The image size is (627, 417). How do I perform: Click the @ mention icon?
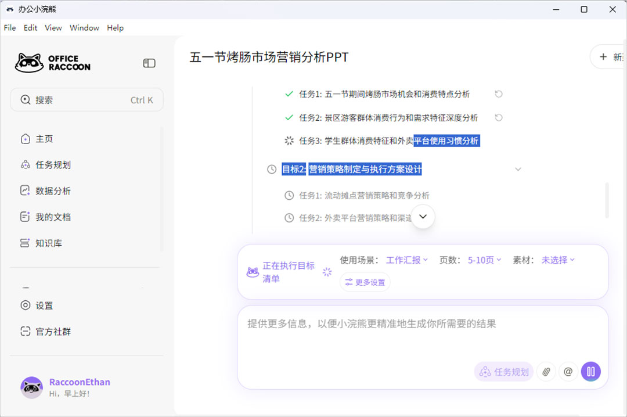click(x=568, y=371)
